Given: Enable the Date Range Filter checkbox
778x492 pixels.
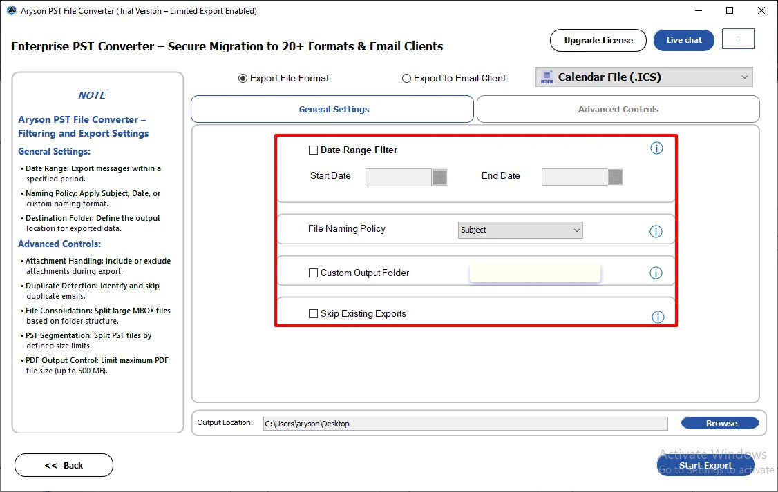Looking at the screenshot, I should [x=313, y=150].
